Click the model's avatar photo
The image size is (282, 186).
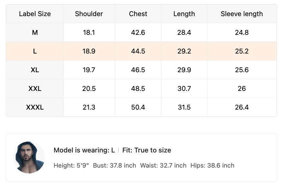pyautogui.click(x=29, y=157)
